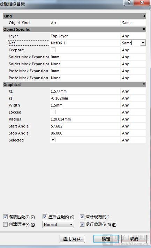Select the Radius value 120.014mm field
Image resolution: width=151 pixels, height=248 pixels.
tap(85, 119)
